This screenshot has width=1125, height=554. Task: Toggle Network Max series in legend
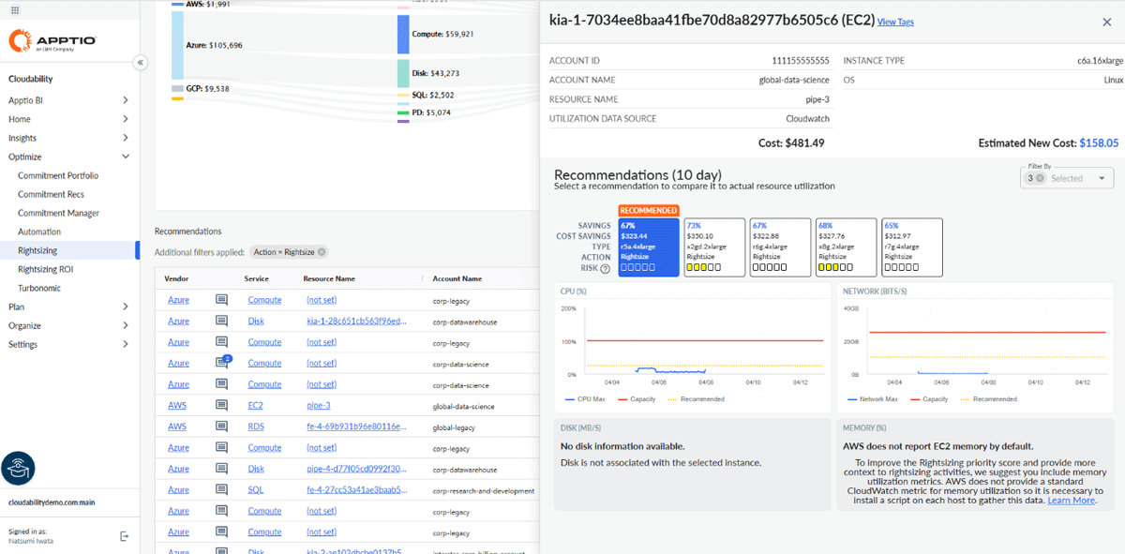(873, 398)
